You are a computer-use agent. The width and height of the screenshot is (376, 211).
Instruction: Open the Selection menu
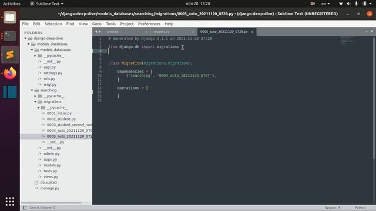coord(53,24)
